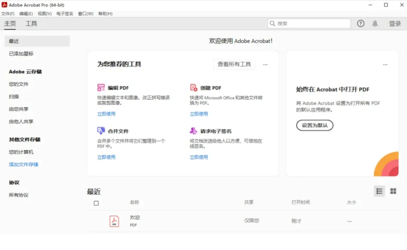Click 立即使用 under 创建 PDF

(x=199, y=114)
